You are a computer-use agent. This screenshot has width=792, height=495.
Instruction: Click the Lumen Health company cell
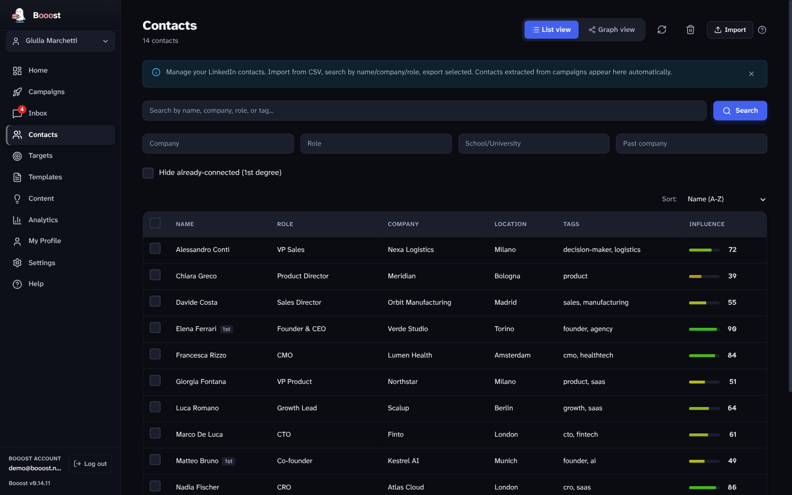pos(410,355)
